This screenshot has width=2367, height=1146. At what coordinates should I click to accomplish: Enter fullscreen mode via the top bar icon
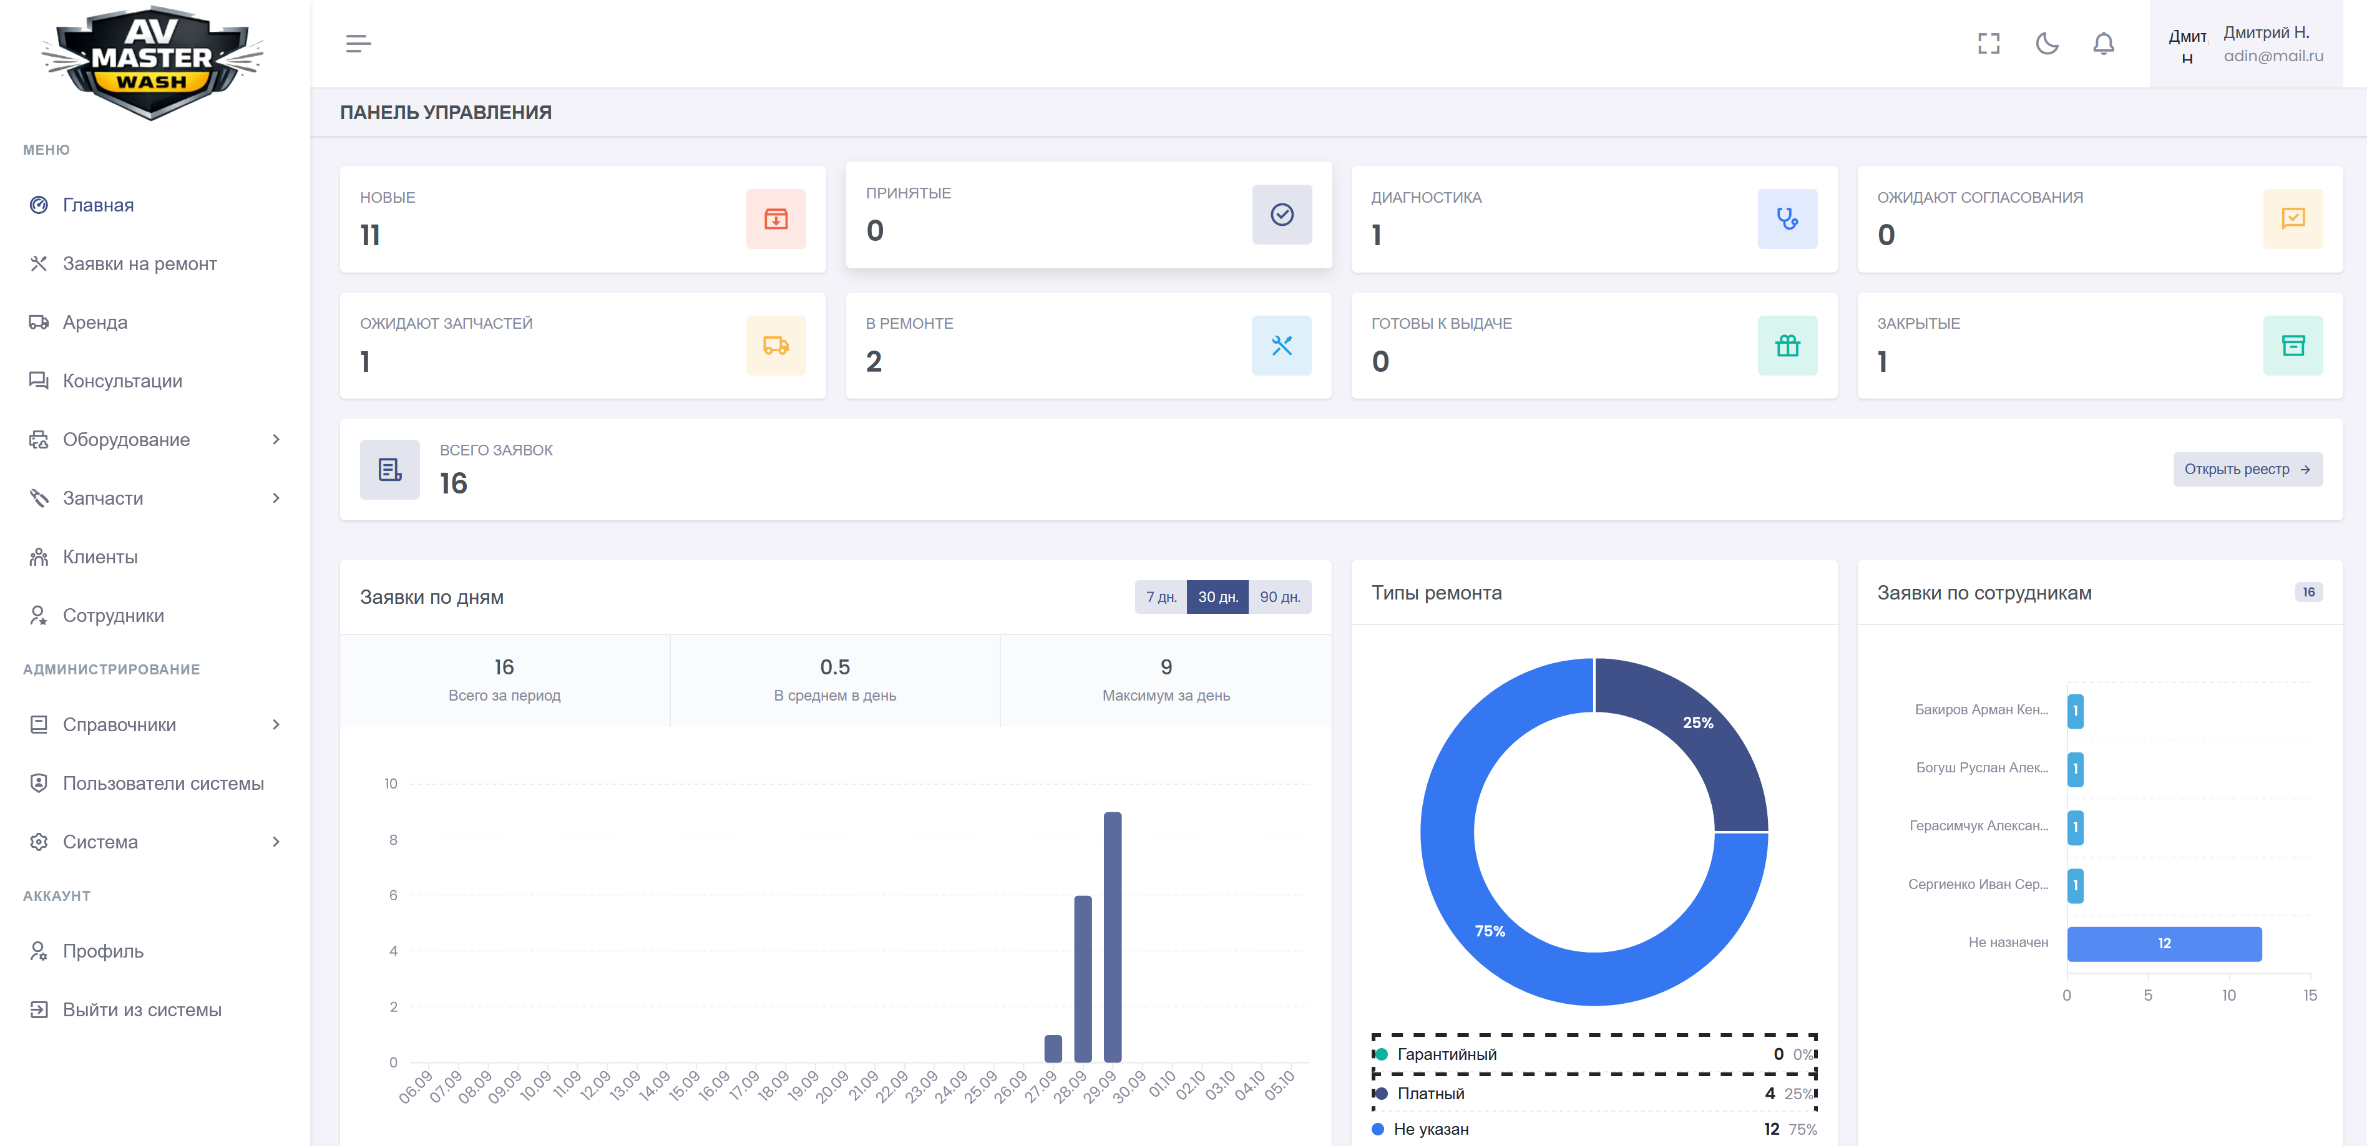point(1988,43)
